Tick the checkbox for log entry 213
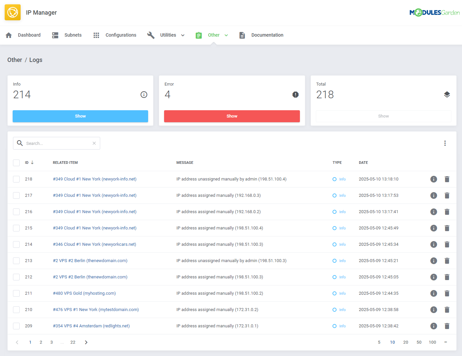This screenshot has width=462, height=356. click(x=16, y=260)
